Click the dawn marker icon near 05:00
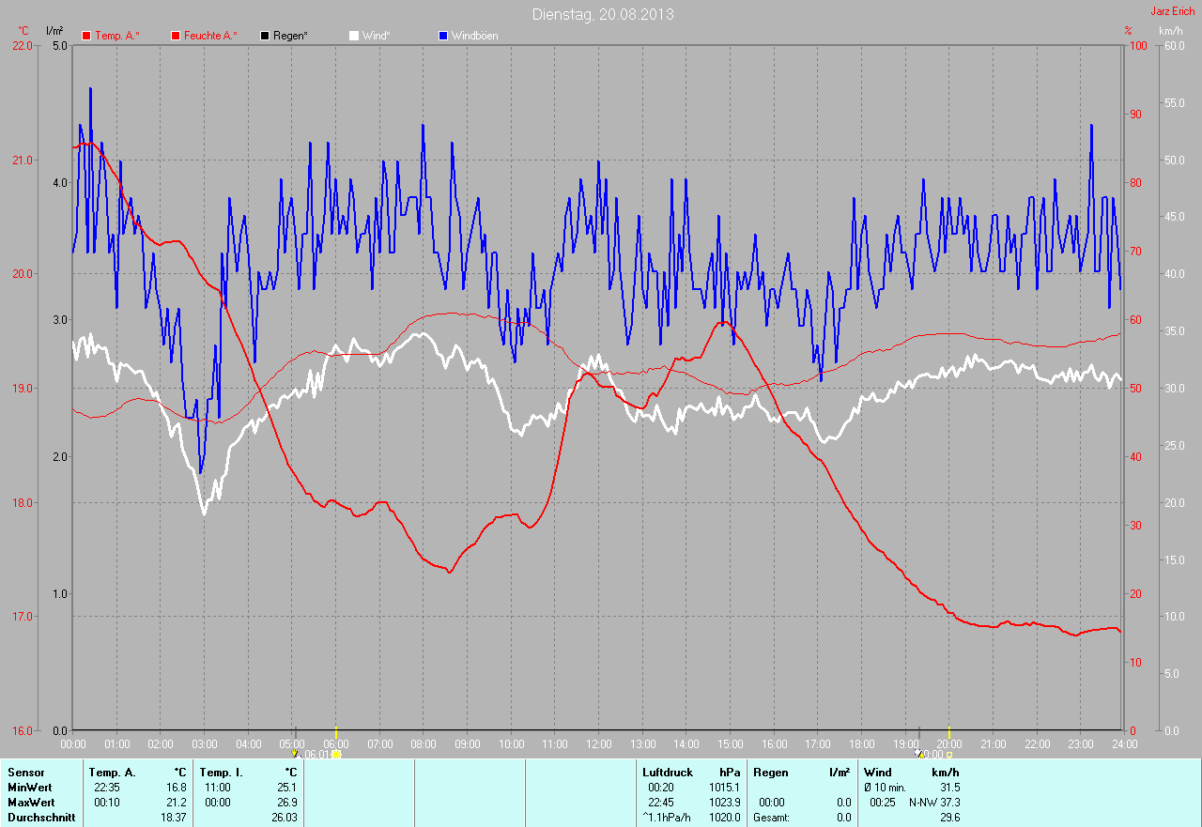 (x=295, y=753)
